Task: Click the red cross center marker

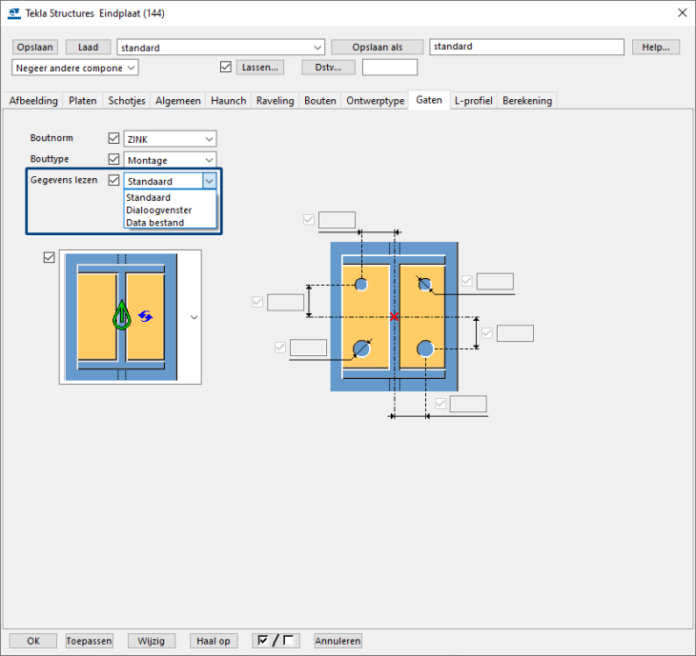Action: click(395, 316)
